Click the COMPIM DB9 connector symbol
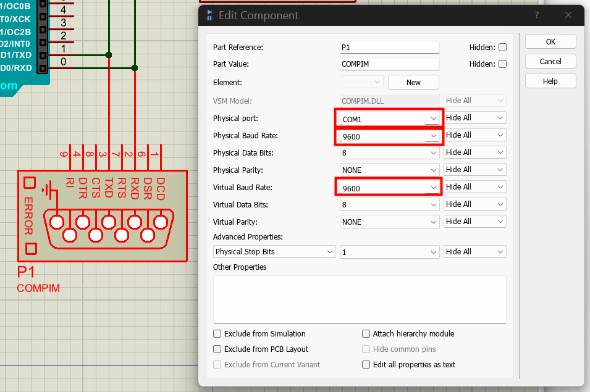Viewport: 590px width, 392px height. point(108,227)
